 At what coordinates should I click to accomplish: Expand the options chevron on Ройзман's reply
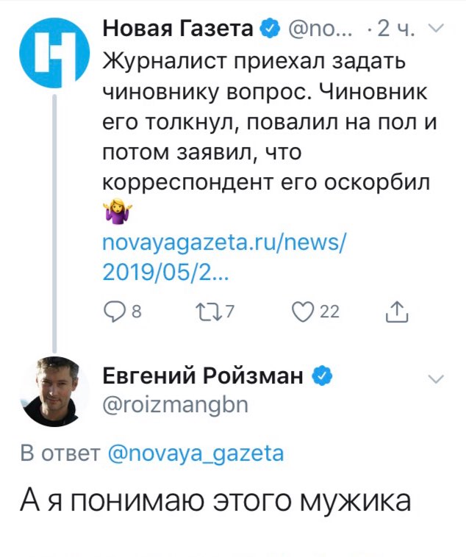coord(435,378)
